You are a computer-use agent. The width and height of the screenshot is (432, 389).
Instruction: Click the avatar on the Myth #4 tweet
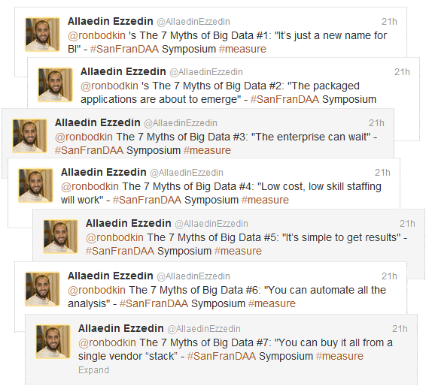(35, 185)
